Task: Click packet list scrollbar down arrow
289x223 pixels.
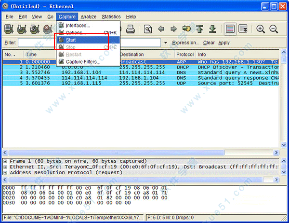Action: pos(284,145)
